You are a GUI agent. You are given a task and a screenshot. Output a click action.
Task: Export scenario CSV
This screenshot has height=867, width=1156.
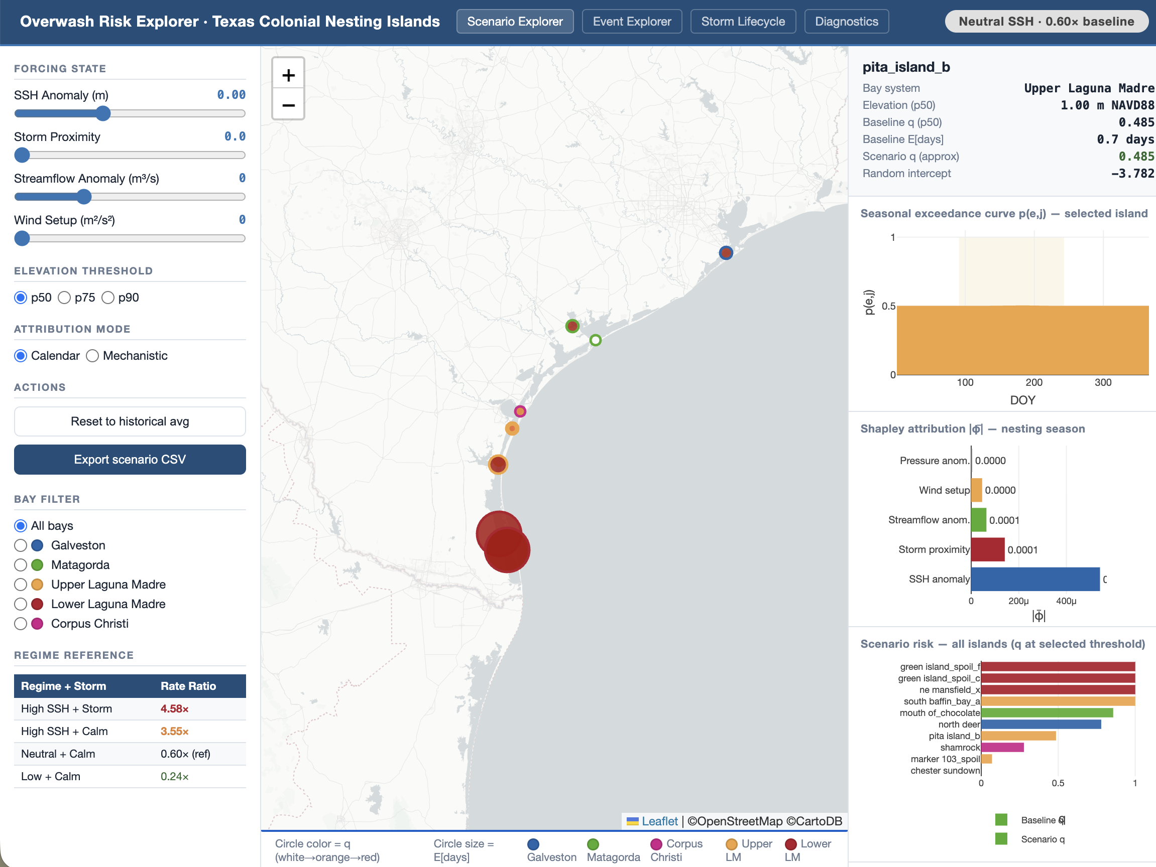pos(130,460)
